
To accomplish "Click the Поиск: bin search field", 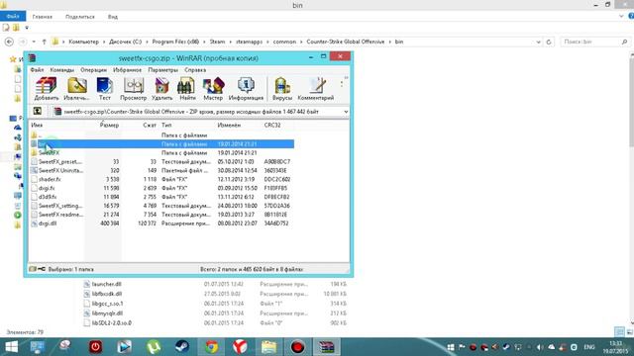I will point(594,42).
